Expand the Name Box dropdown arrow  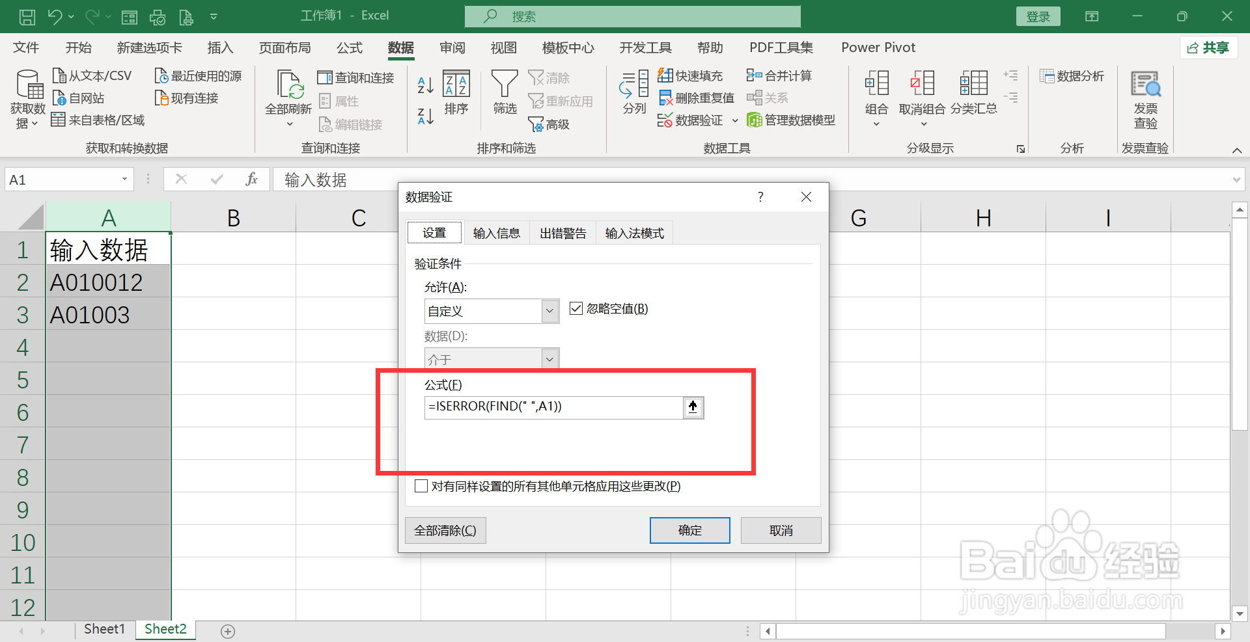(124, 180)
